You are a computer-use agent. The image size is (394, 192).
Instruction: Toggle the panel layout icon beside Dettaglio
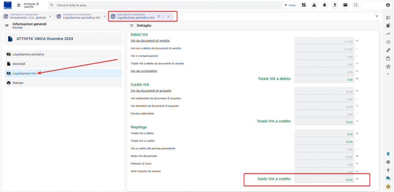[x=132, y=26]
